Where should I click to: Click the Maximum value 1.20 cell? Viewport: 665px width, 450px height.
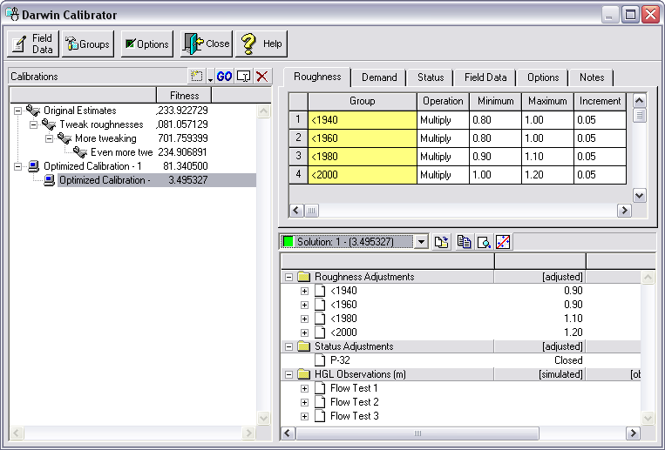point(547,175)
